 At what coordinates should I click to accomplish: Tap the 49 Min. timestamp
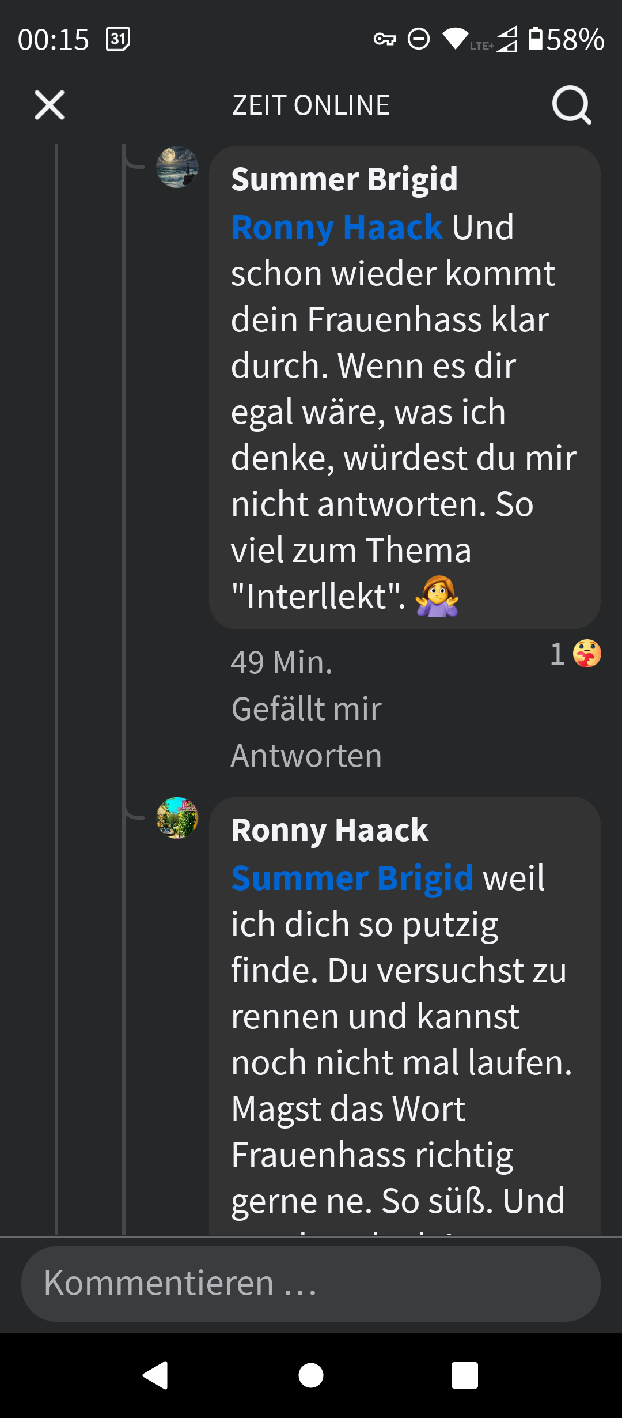tap(282, 662)
